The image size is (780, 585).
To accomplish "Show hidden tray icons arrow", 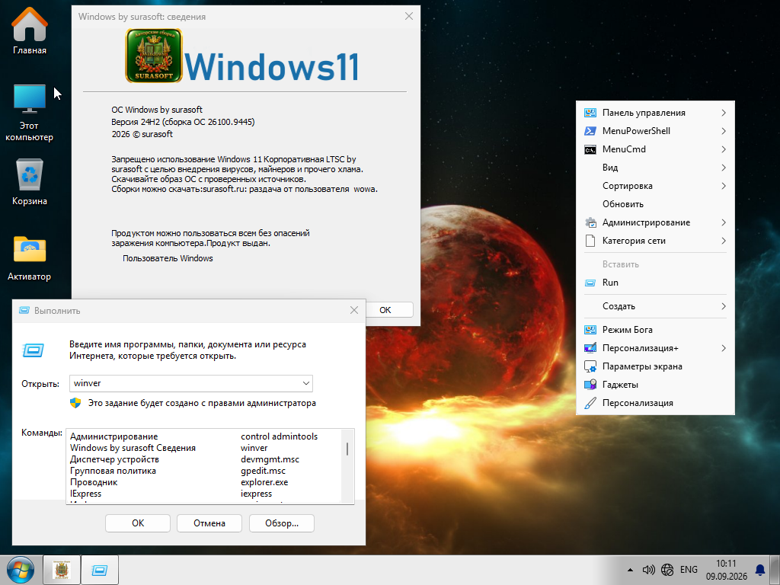I will point(630,570).
